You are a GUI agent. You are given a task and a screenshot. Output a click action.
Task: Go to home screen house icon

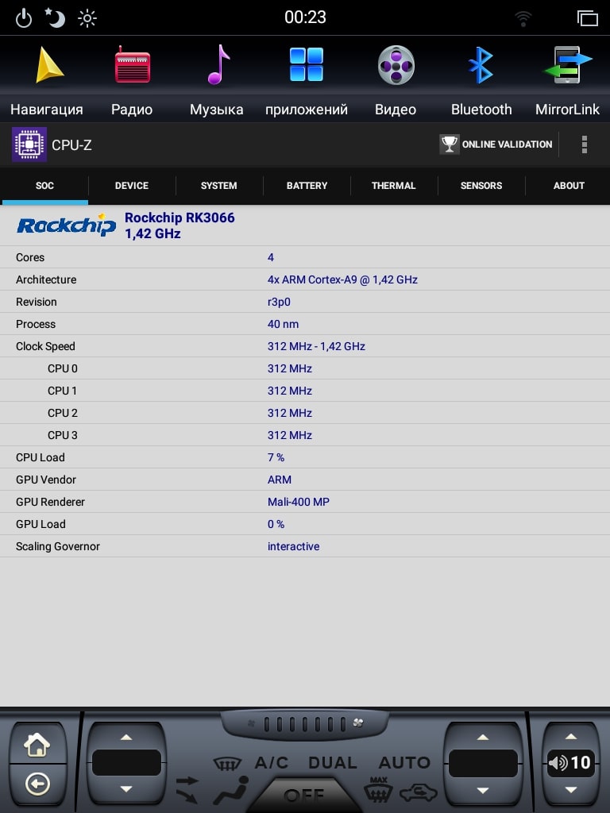pos(37,745)
